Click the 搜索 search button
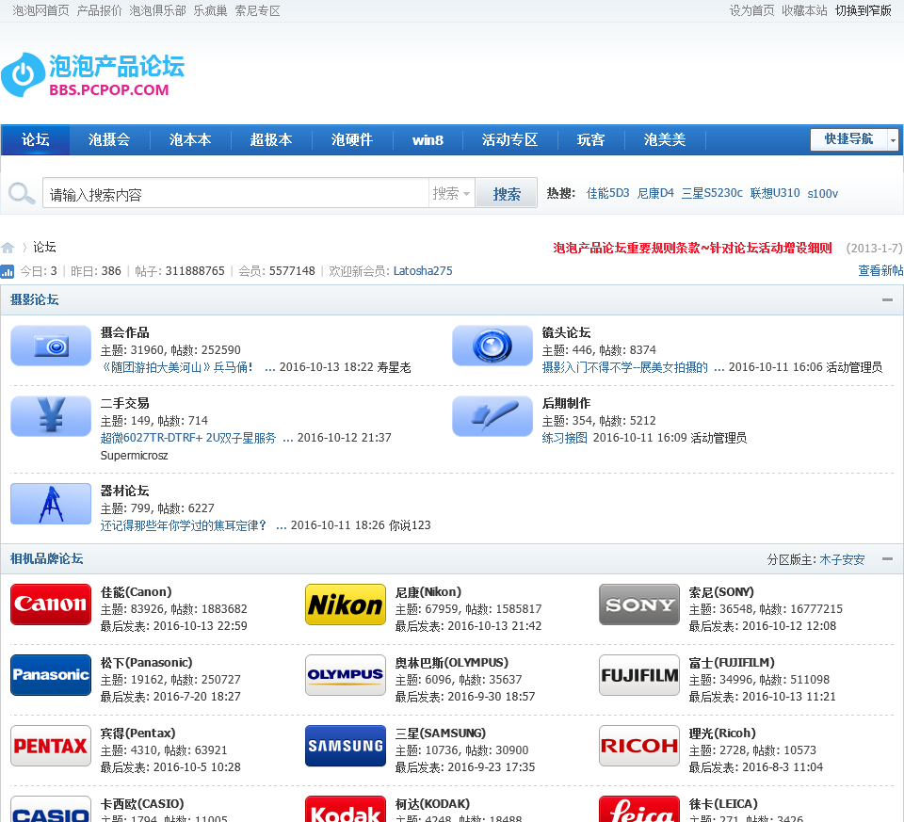Image resolution: width=904 pixels, height=822 pixels. 507,193
